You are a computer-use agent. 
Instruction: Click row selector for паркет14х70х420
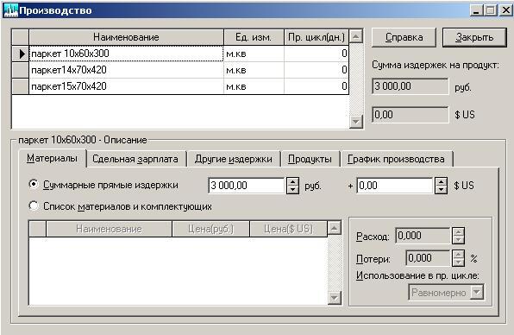(x=21, y=70)
